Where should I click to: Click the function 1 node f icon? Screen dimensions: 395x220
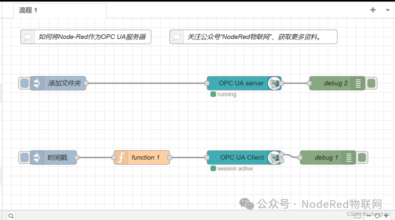tap(121, 158)
